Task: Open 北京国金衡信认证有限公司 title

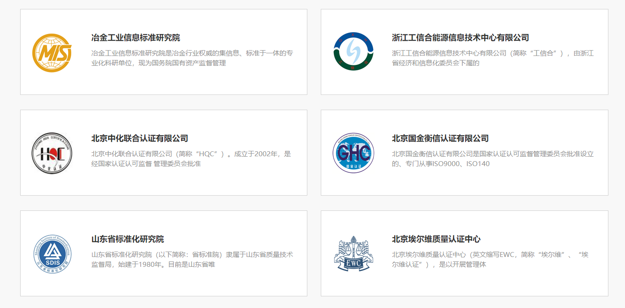Action: click(x=440, y=138)
